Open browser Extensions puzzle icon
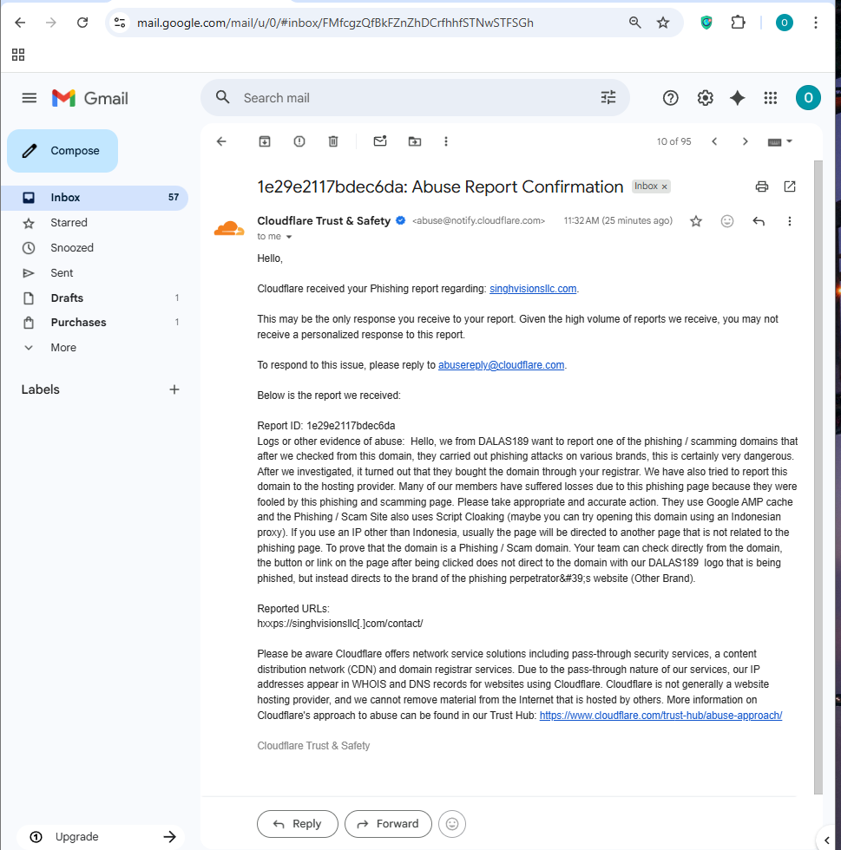The height and width of the screenshot is (850, 841). point(738,23)
